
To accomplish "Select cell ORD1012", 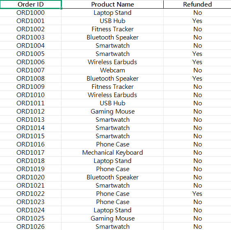I will pos(30,112).
